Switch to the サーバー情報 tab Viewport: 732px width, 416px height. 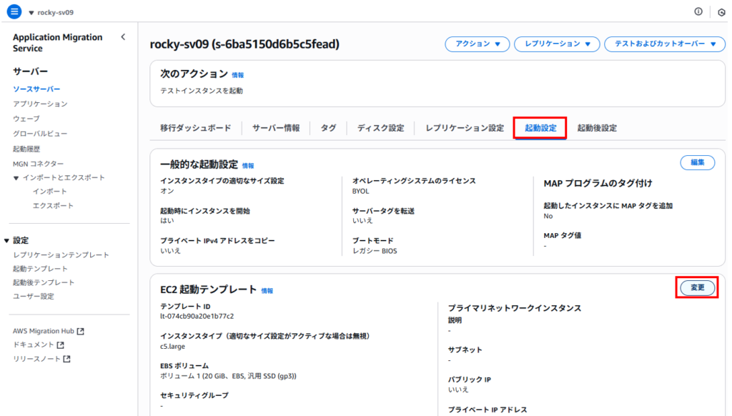pyautogui.click(x=276, y=128)
